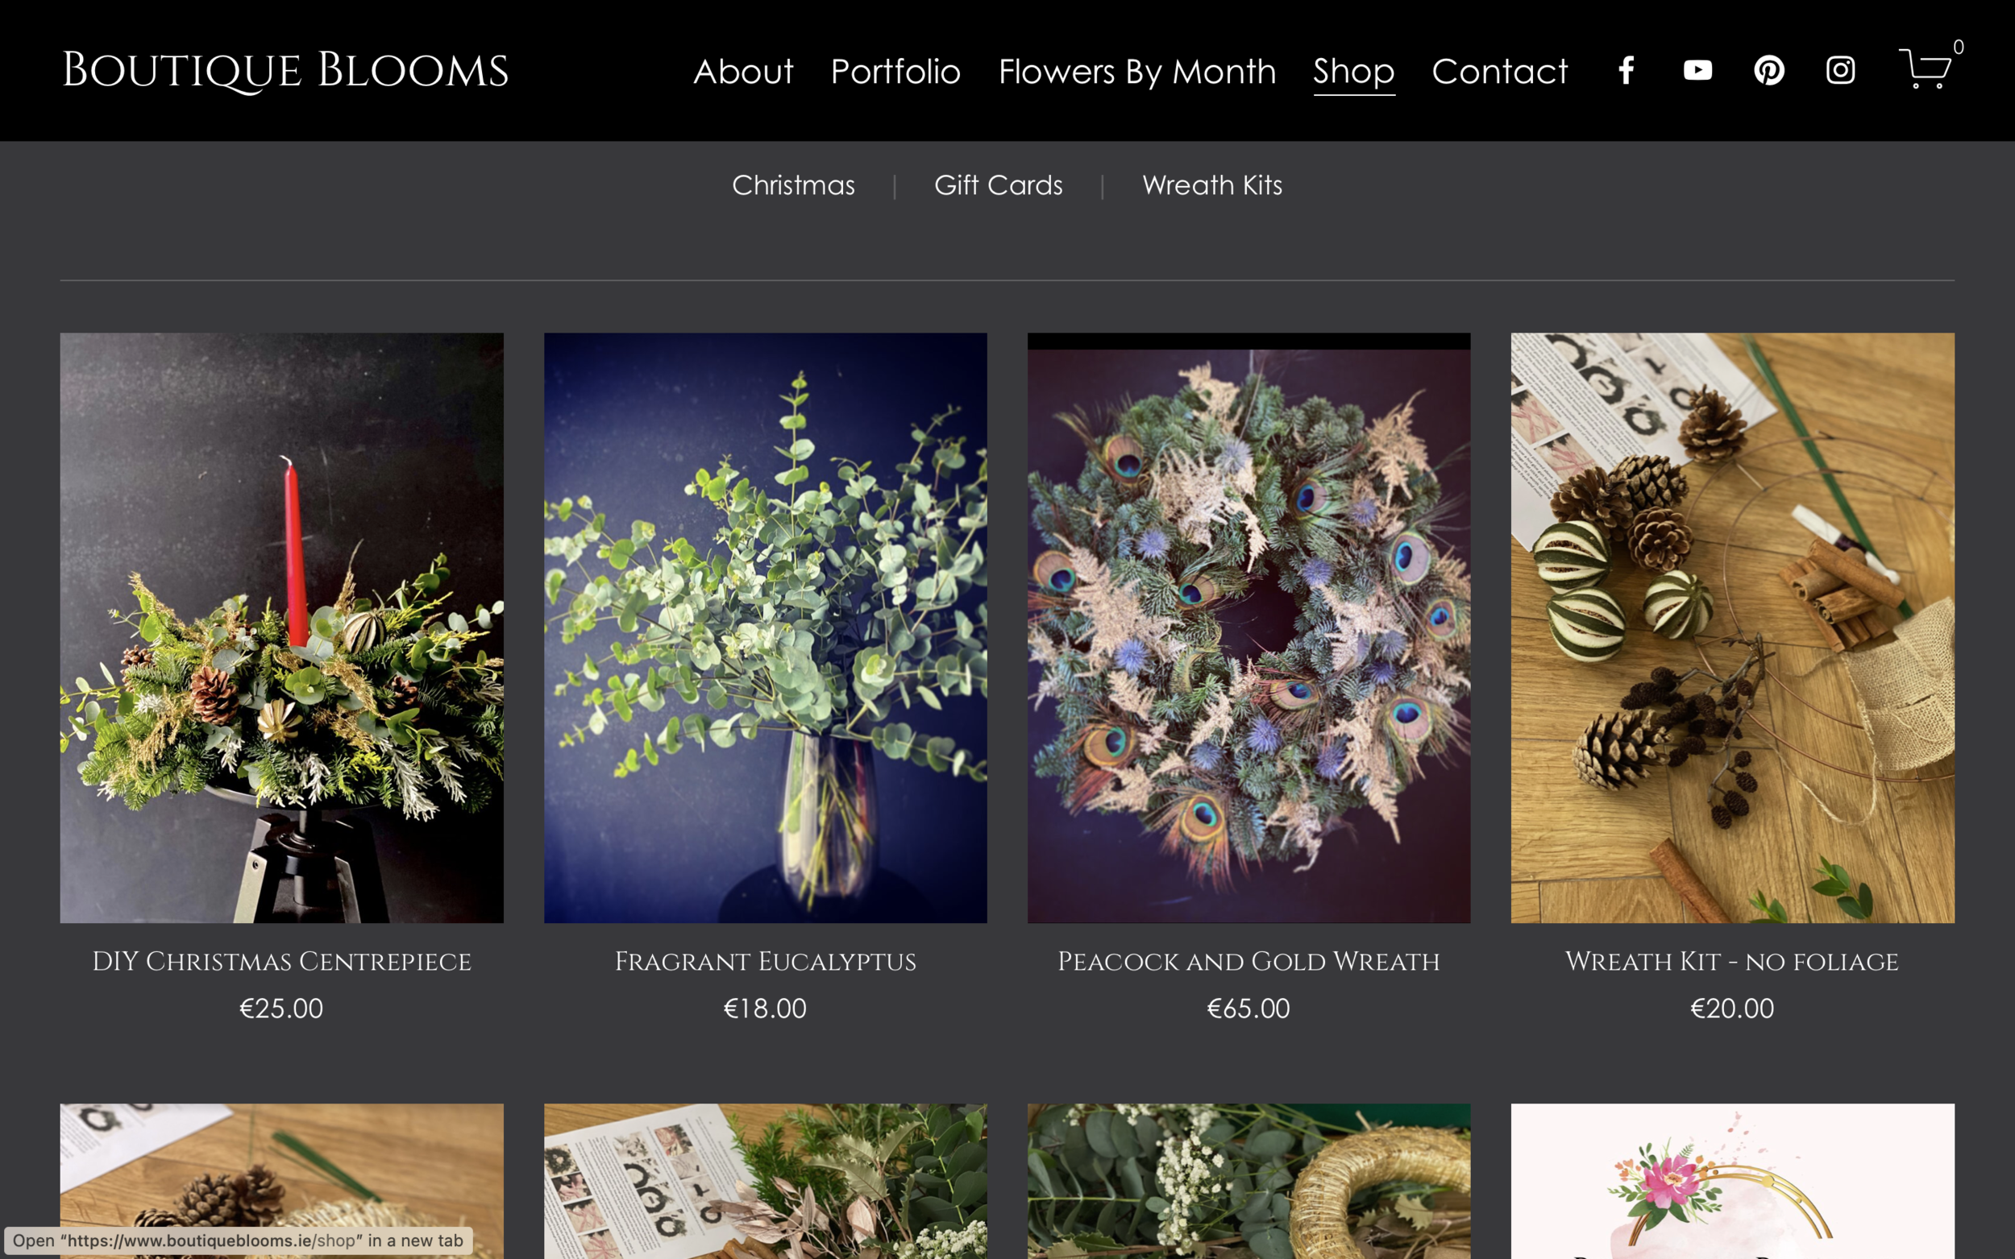Click the €25.00 price
2015x1259 pixels.
pyautogui.click(x=281, y=1008)
